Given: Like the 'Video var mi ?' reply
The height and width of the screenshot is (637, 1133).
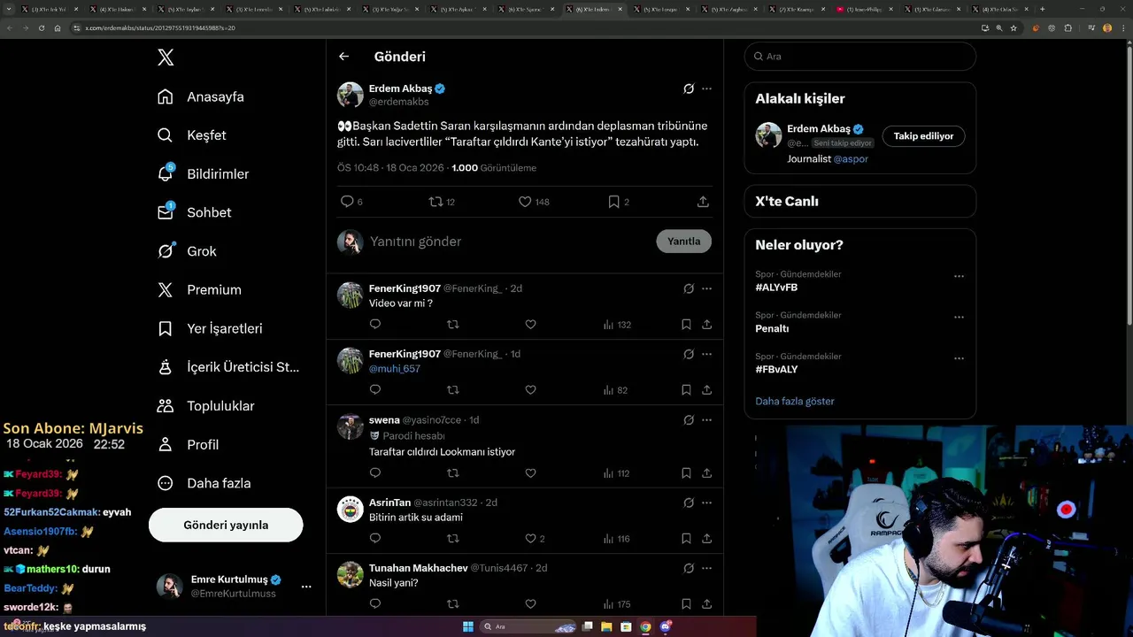Looking at the screenshot, I should pyautogui.click(x=530, y=325).
